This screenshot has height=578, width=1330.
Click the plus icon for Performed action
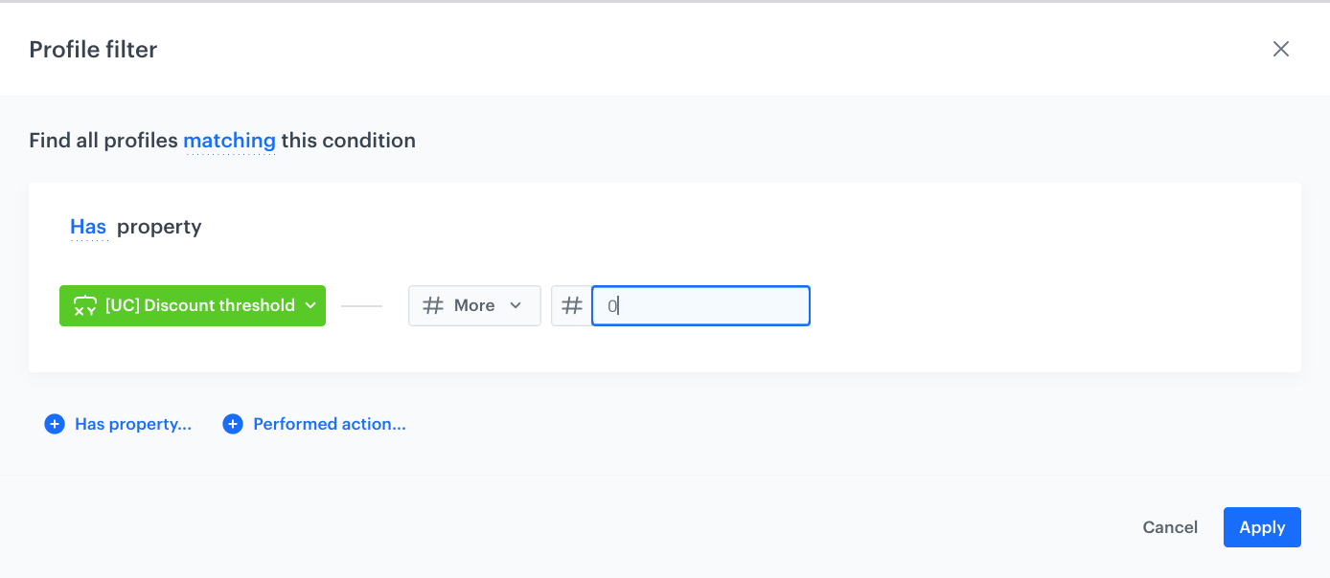tap(233, 424)
